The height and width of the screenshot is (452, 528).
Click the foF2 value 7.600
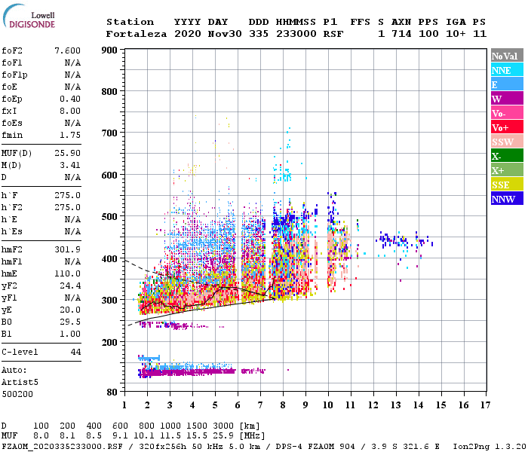(68, 50)
